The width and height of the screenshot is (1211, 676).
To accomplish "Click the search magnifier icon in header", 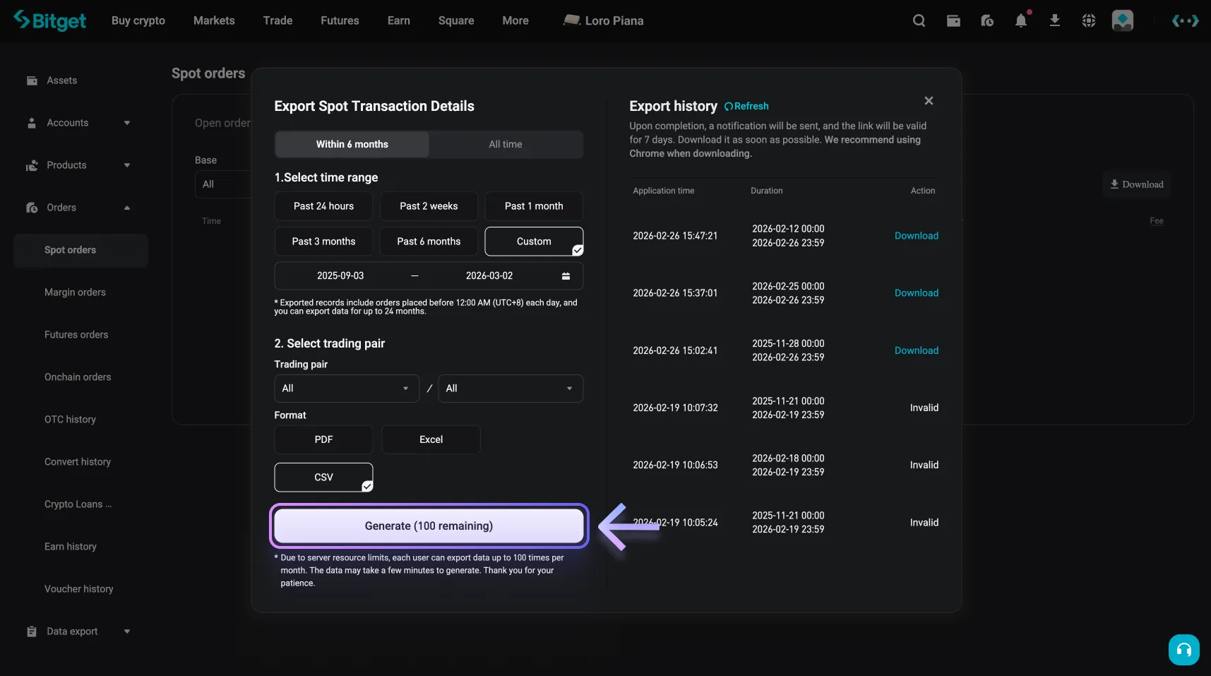I will [919, 21].
